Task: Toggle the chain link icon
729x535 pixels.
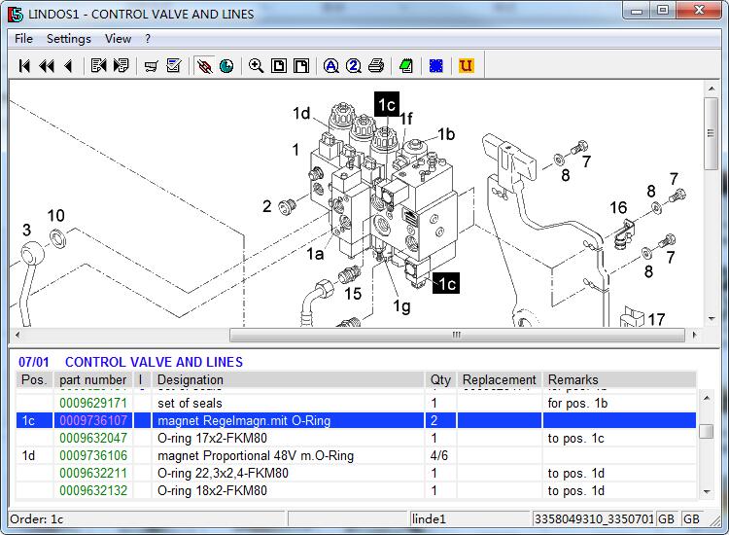Action: coord(204,66)
